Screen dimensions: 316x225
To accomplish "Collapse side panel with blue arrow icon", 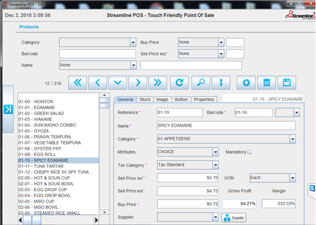I will point(8,109).
